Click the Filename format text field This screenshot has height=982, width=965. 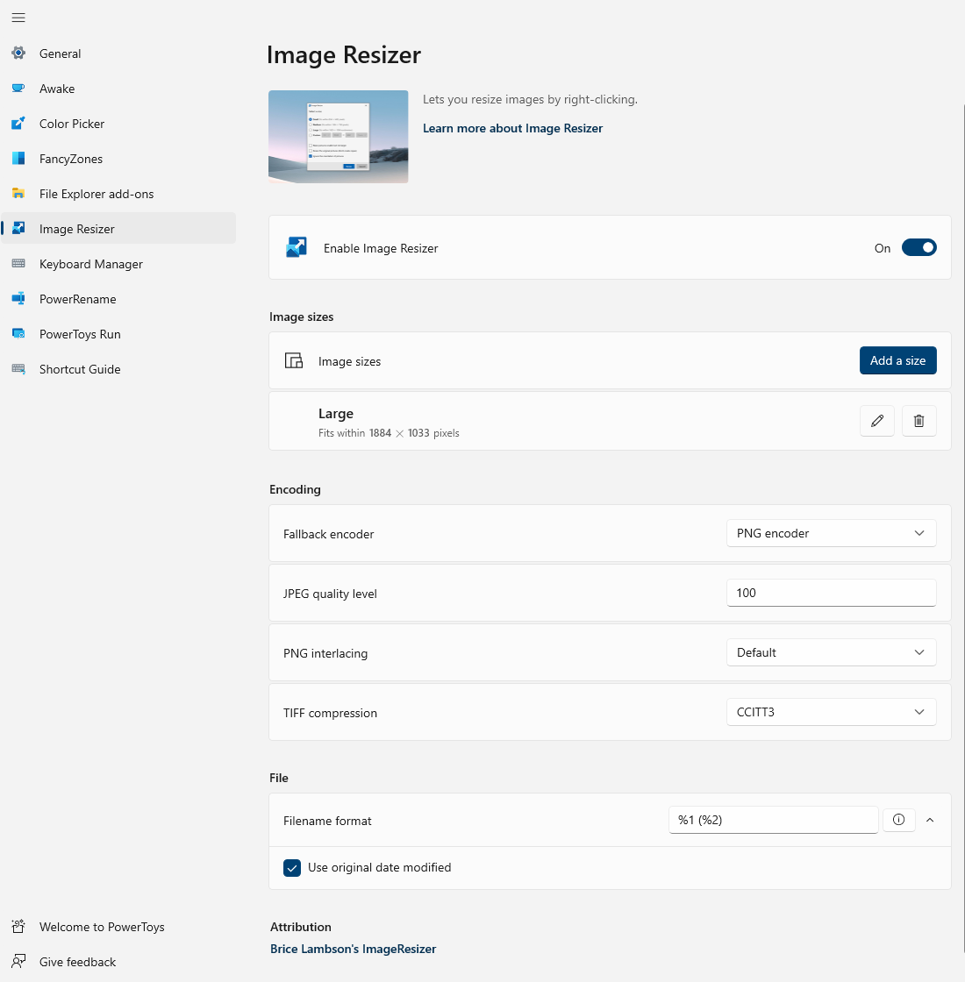point(773,820)
